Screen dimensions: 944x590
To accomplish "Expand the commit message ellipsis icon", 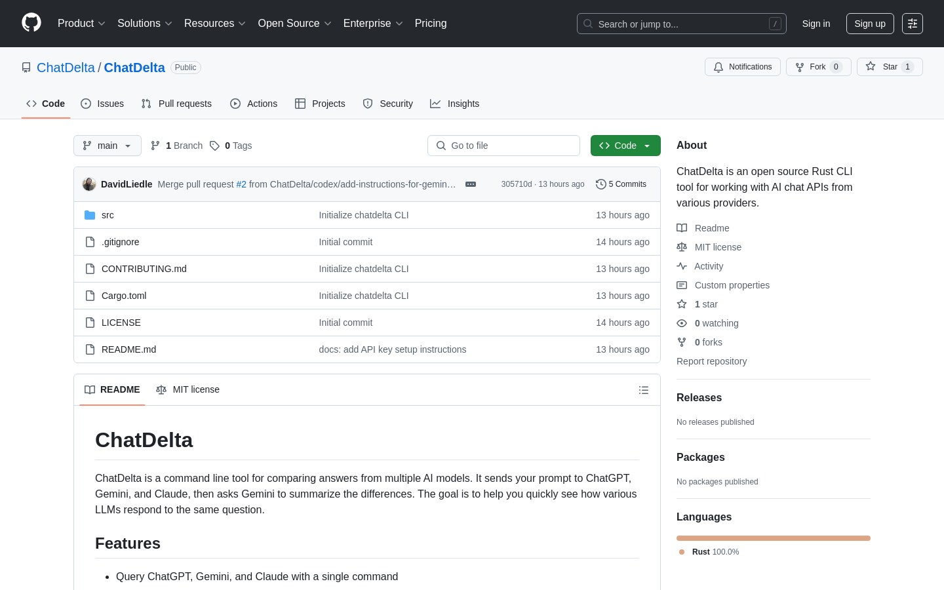I will coord(471,184).
